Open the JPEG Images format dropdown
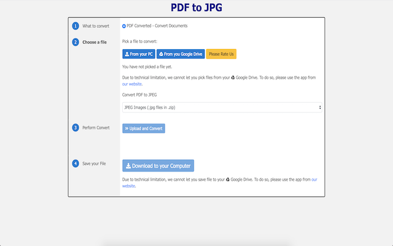The image size is (393, 246). coord(222,108)
